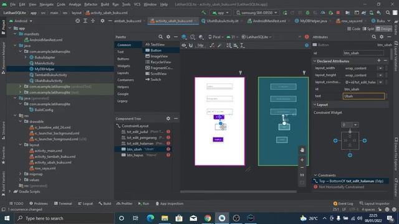
Task: Click the red error indicator above design surface
Action: click(307, 37)
